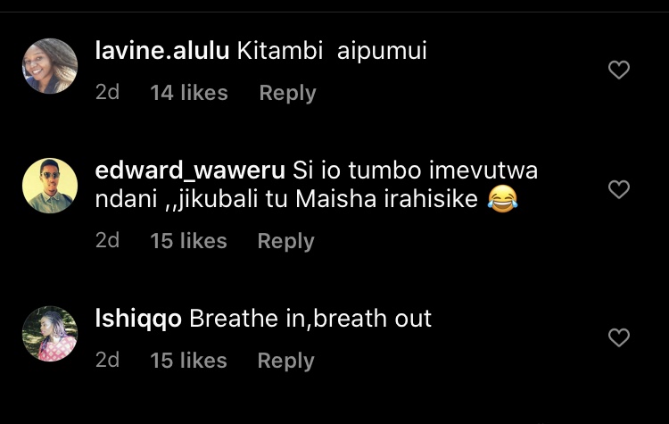The image size is (669, 424).
Task: Open the edward_waweru username link
Action: [190, 170]
